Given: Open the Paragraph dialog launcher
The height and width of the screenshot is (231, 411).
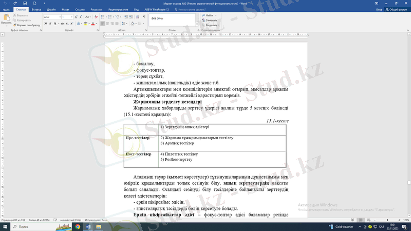Looking at the screenshot, I should coord(146,30).
